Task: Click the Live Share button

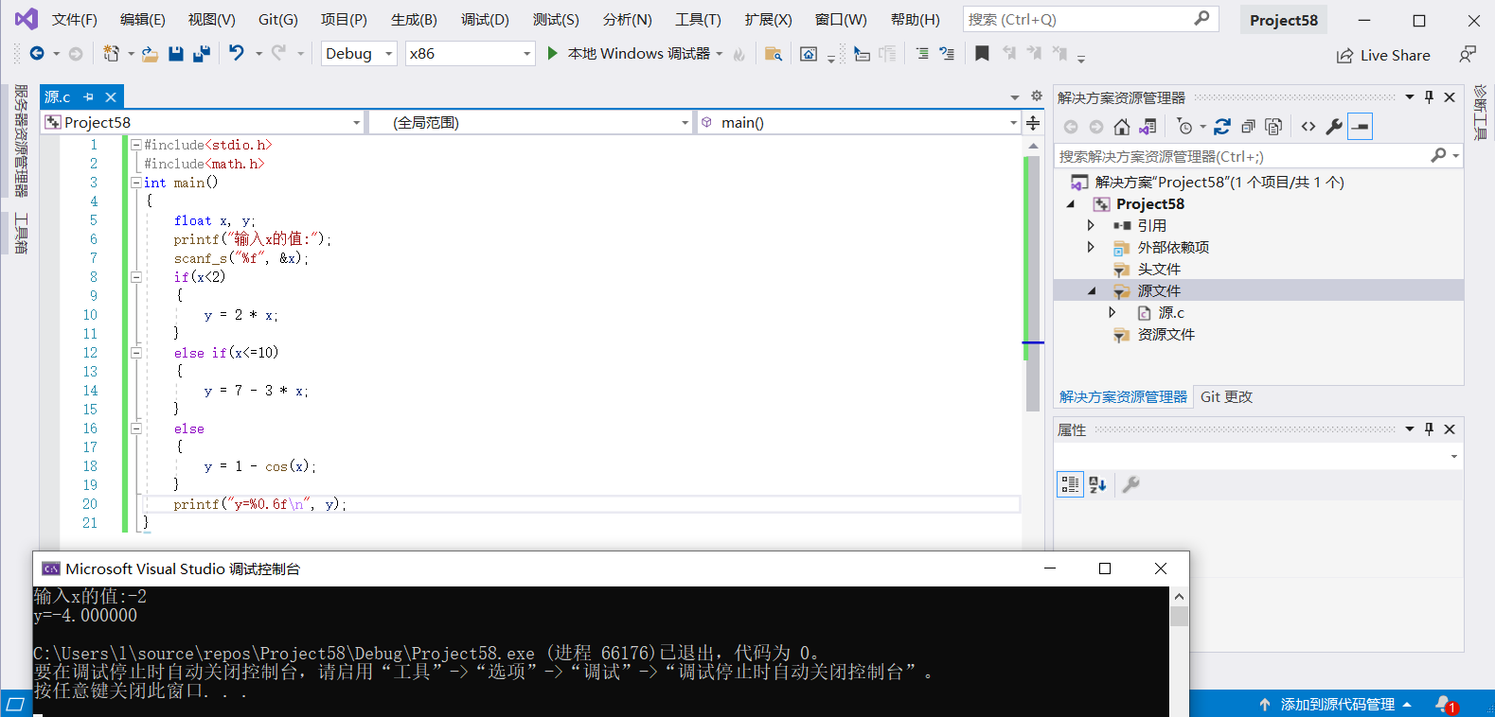Action: tap(1383, 55)
